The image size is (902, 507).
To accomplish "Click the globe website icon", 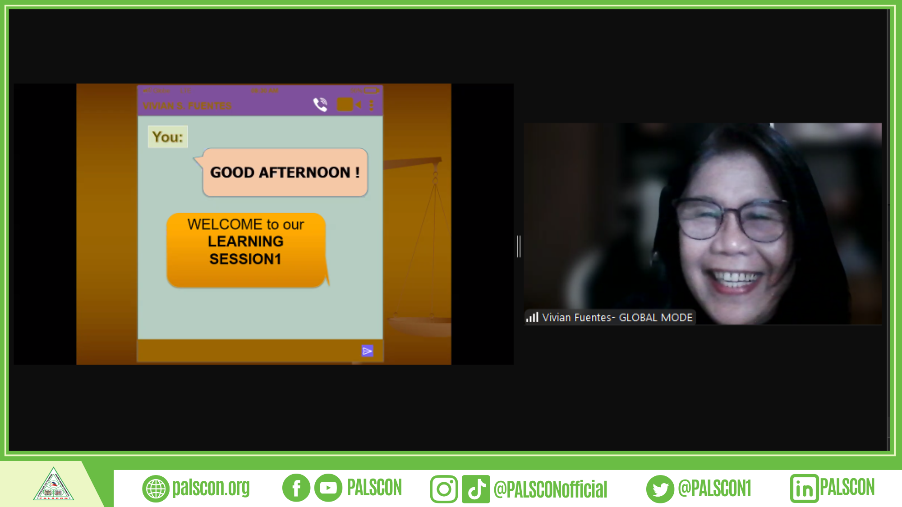I will pyautogui.click(x=156, y=489).
